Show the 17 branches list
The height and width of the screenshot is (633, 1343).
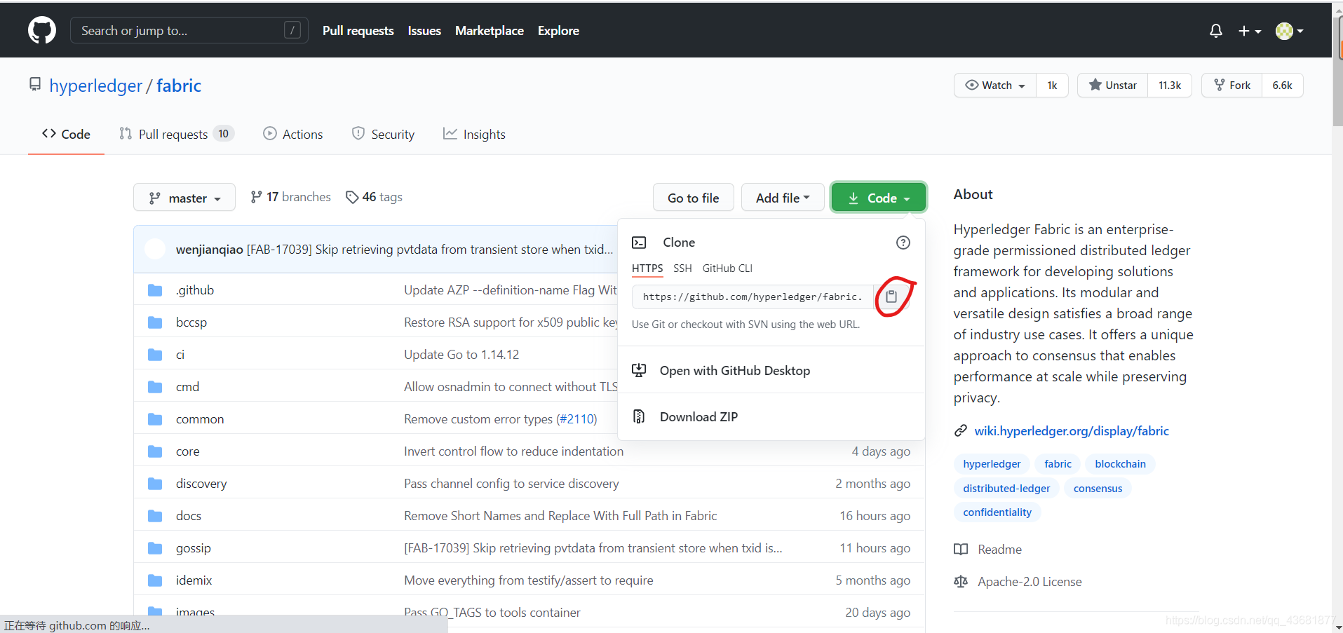pyautogui.click(x=290, y=197)
